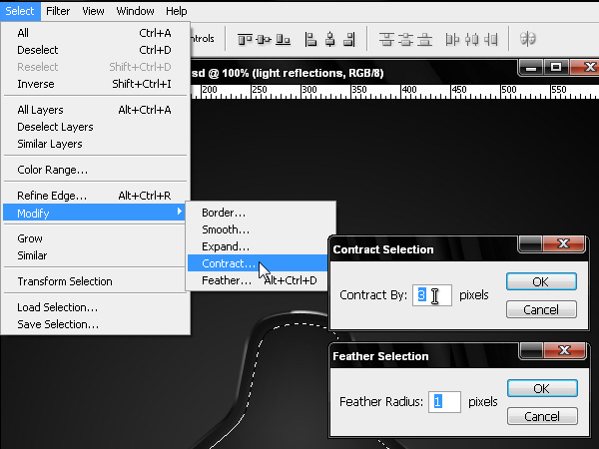Click Align Left Edges icon
This screenshot has width=599, height=449.
(x=310, y=39)
